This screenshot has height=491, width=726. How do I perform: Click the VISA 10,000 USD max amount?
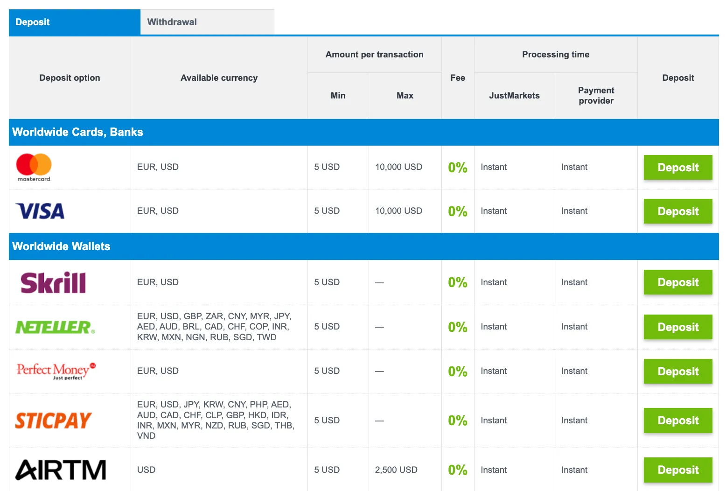(x=398, y=211)
